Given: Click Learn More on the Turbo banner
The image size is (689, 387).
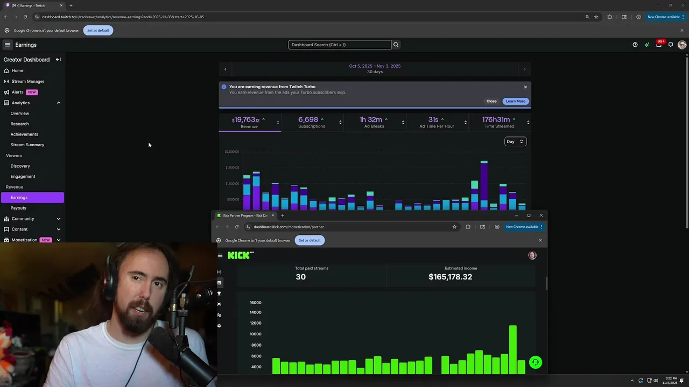Looking at the screenshot, I should coord(515,101).
